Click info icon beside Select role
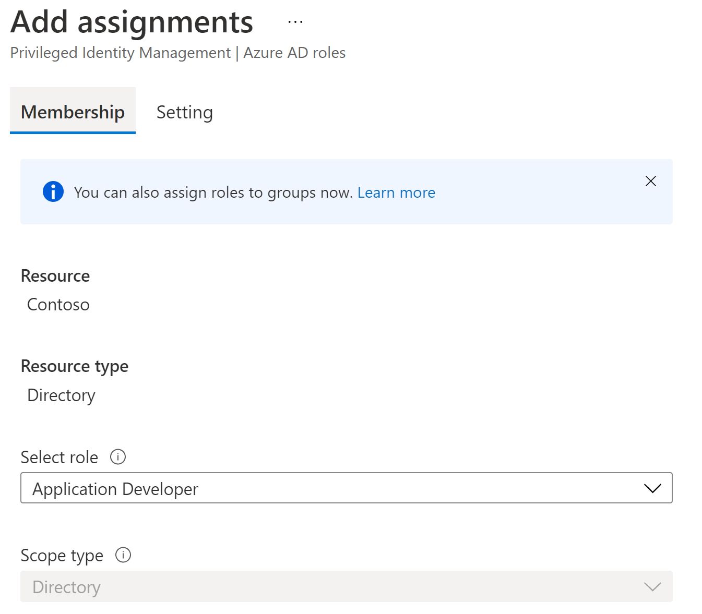This screenshot has height=614, width=702. (x=118, y=457)
